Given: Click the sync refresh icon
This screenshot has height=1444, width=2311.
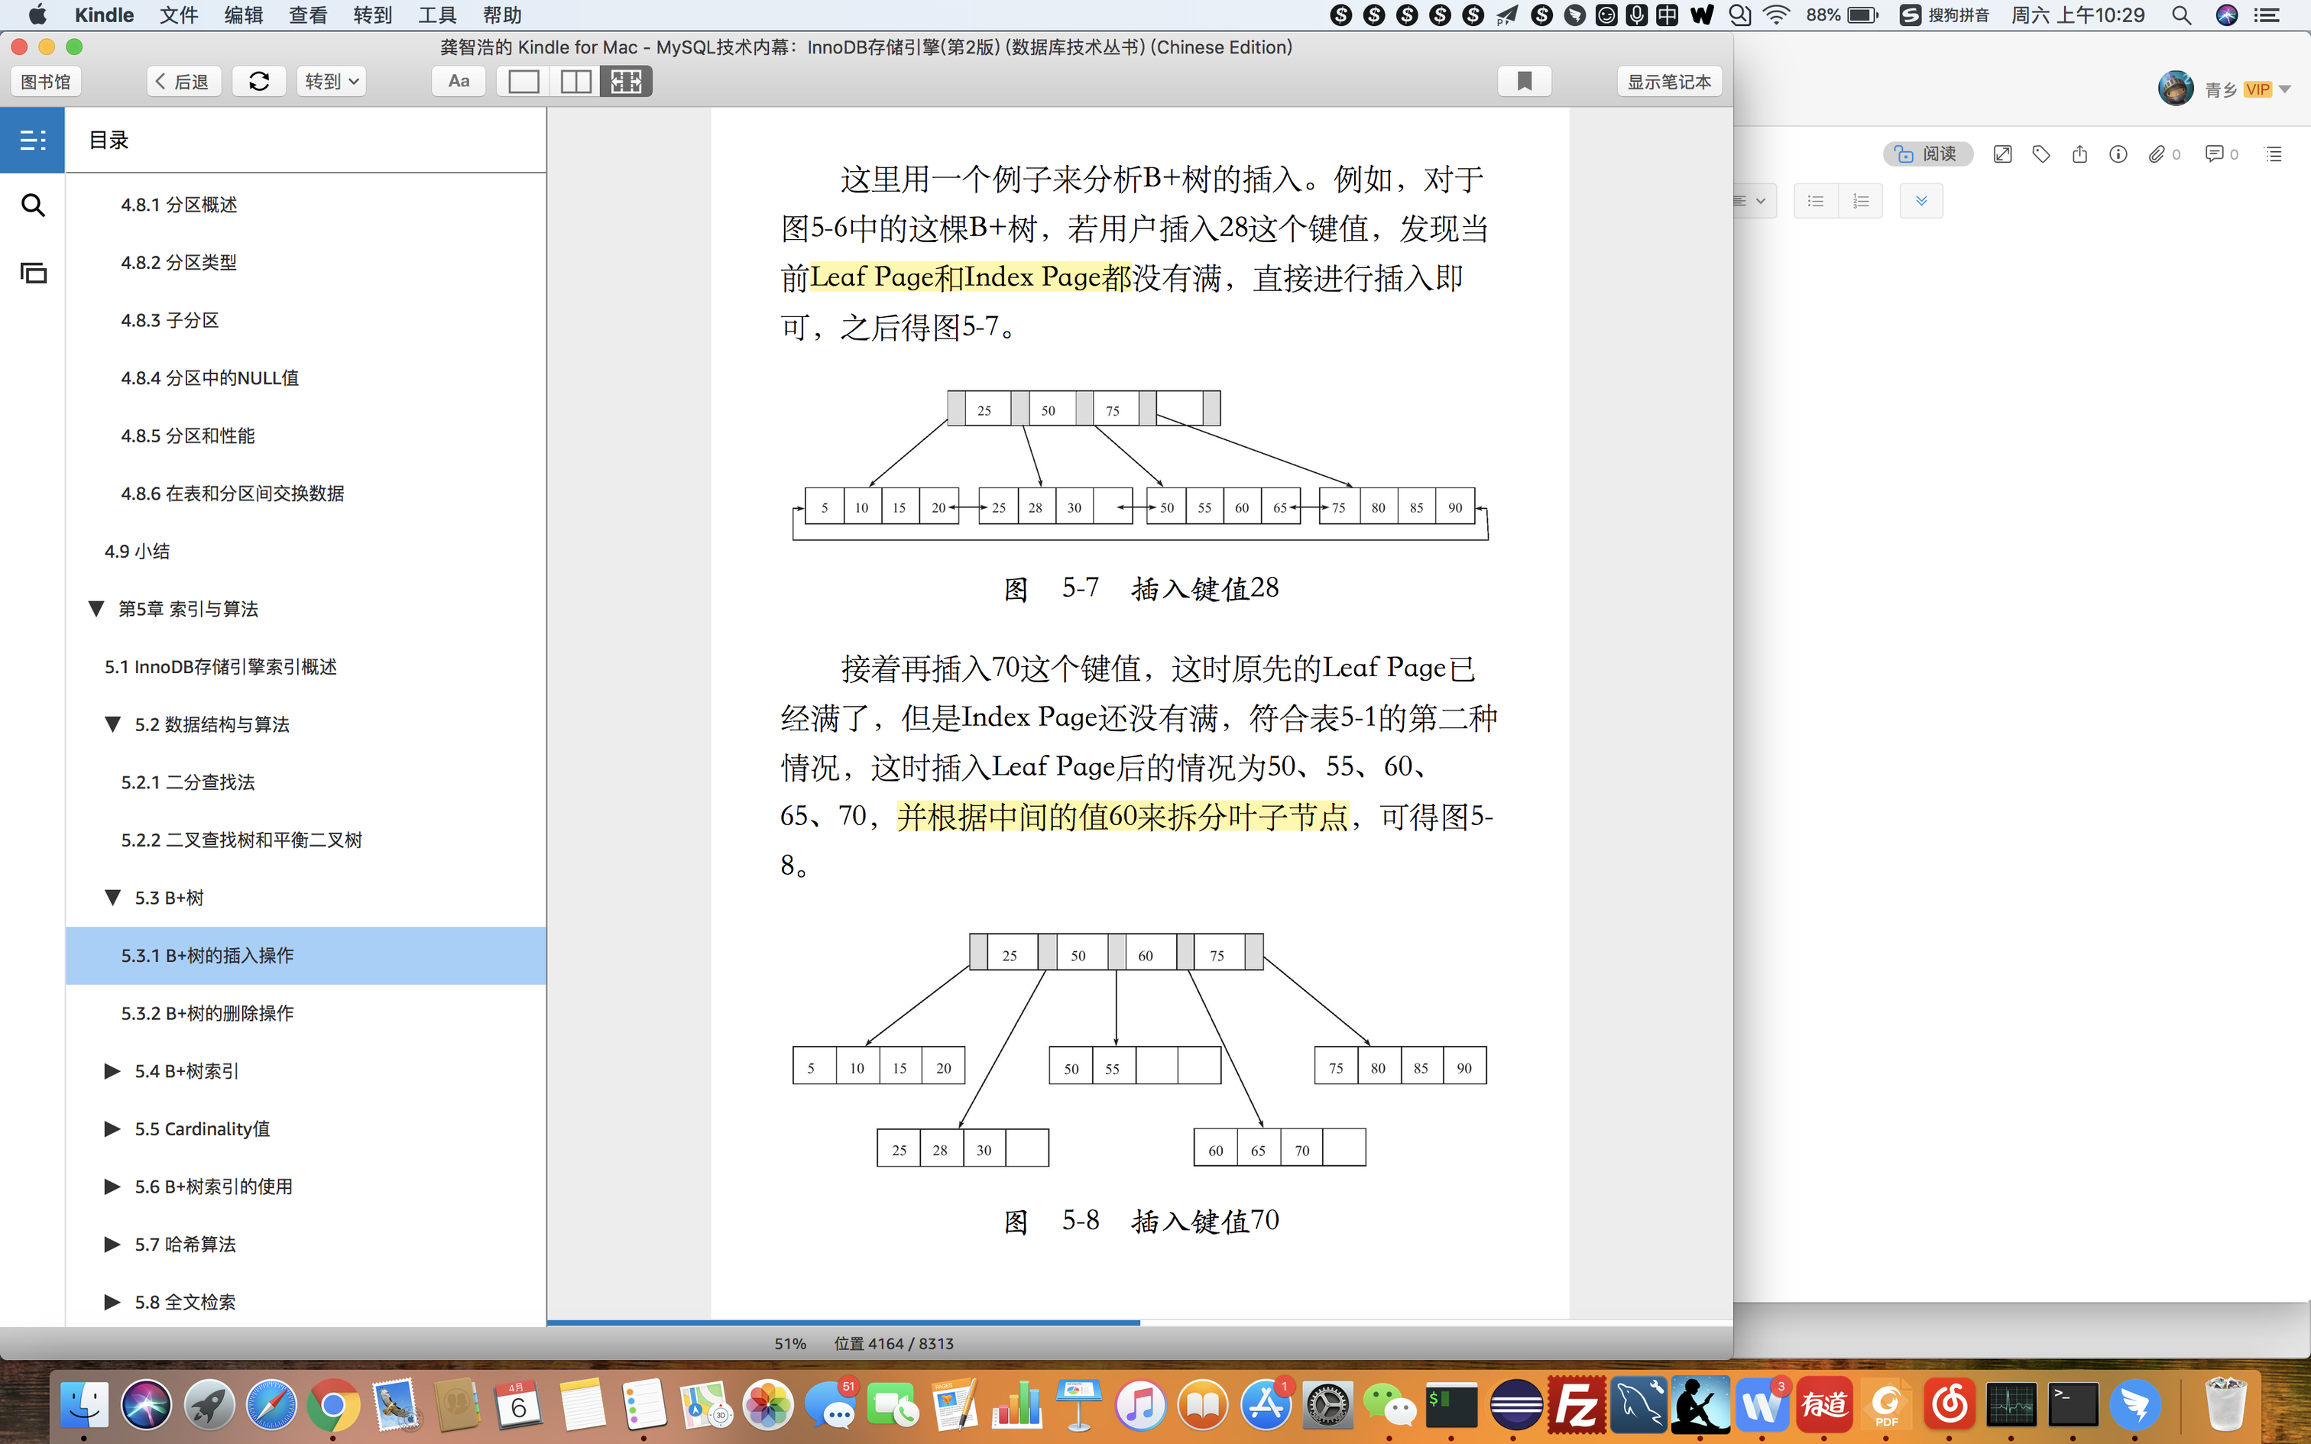Looking at the screenshot, I should pos(259,81).
